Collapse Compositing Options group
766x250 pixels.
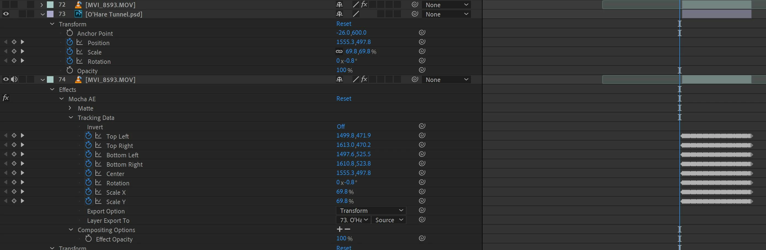pos(71,230)
